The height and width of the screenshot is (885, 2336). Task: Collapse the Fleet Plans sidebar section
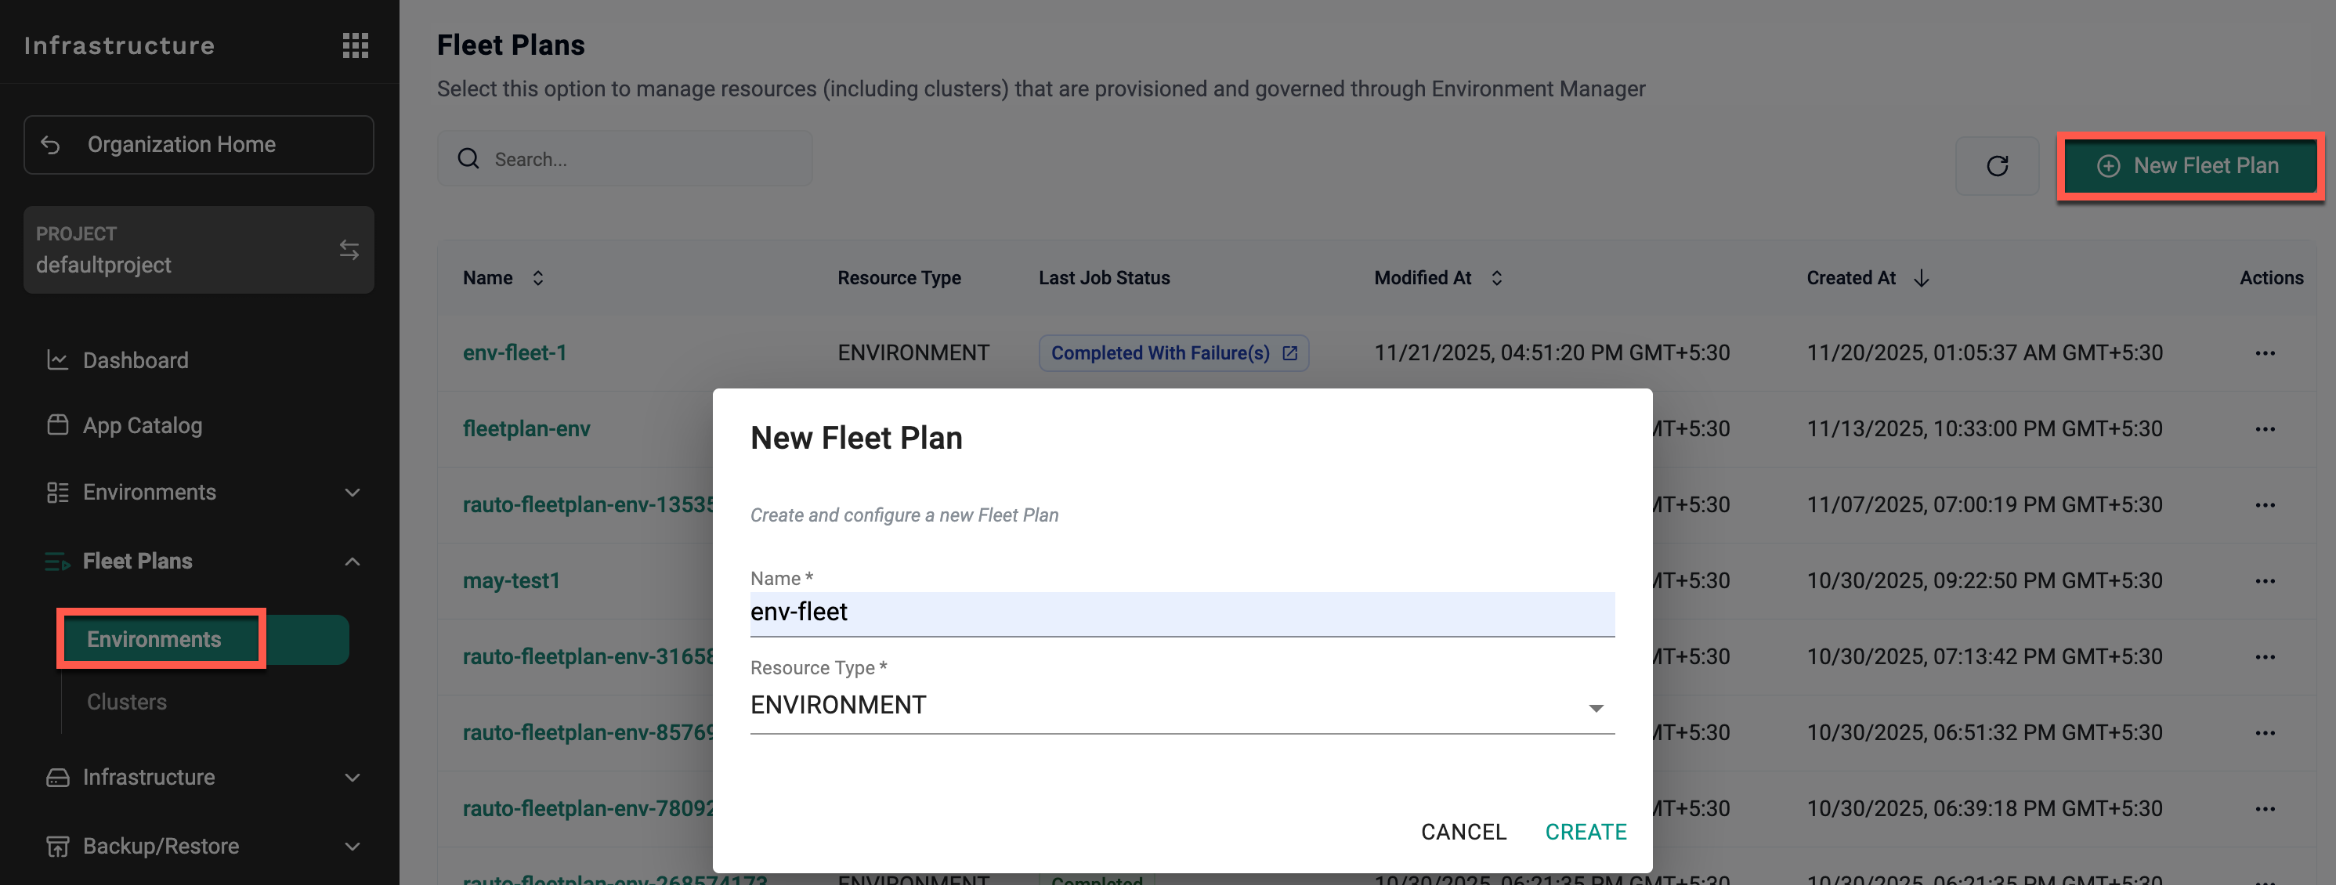[x=352, y=562]
